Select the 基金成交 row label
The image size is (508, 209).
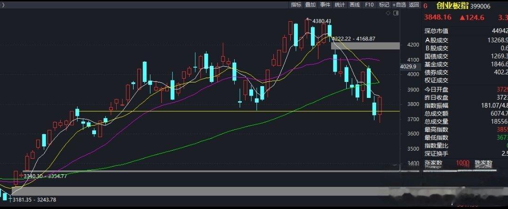(437, 64)
